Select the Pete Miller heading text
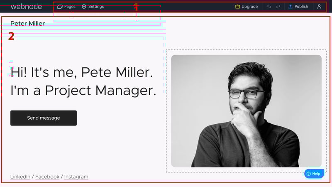Viewport: 332px width, 187px height. pyautogui.click(x=83, y=81)
